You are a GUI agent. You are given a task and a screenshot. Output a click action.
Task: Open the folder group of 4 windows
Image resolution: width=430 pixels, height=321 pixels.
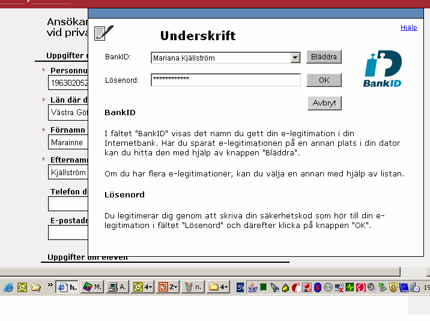218,287
